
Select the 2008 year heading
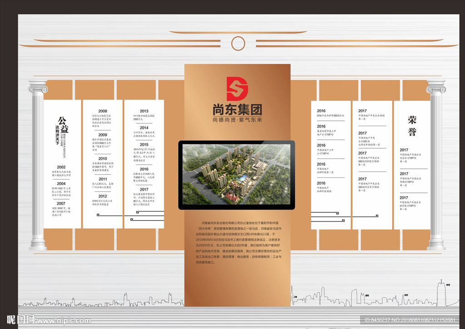pyautogui.click(x=103, y=111)
